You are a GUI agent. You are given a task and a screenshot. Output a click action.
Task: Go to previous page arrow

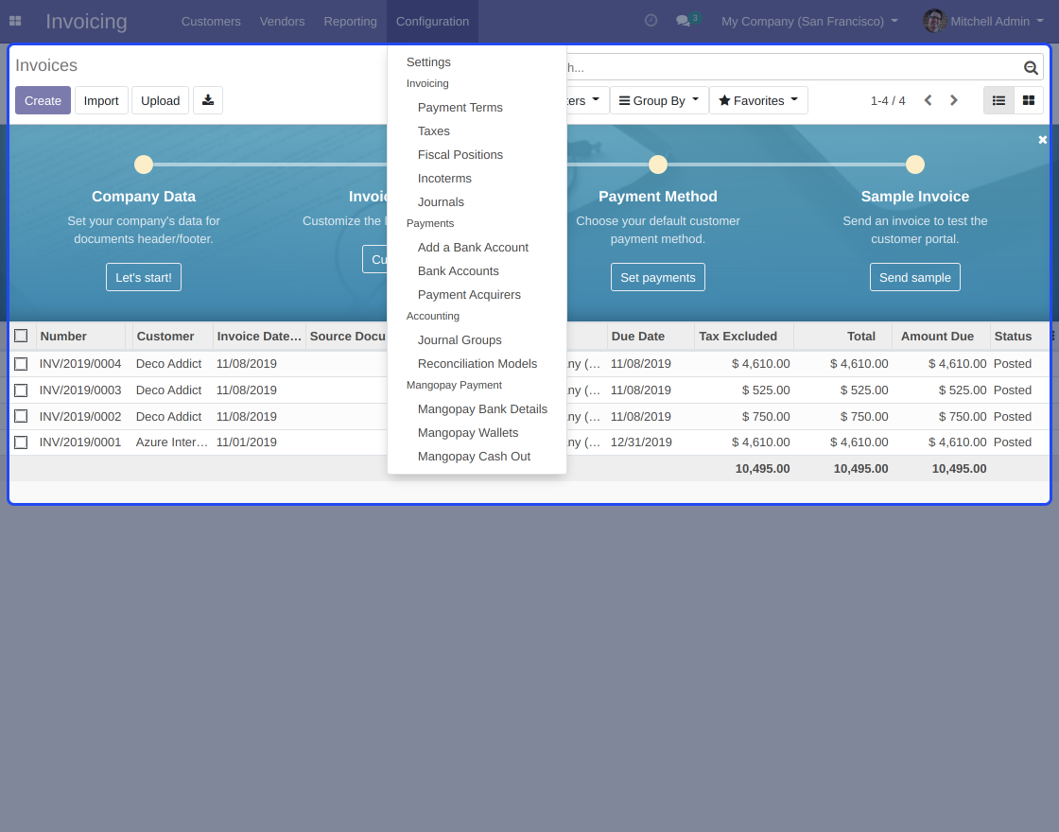coord(928,100)
